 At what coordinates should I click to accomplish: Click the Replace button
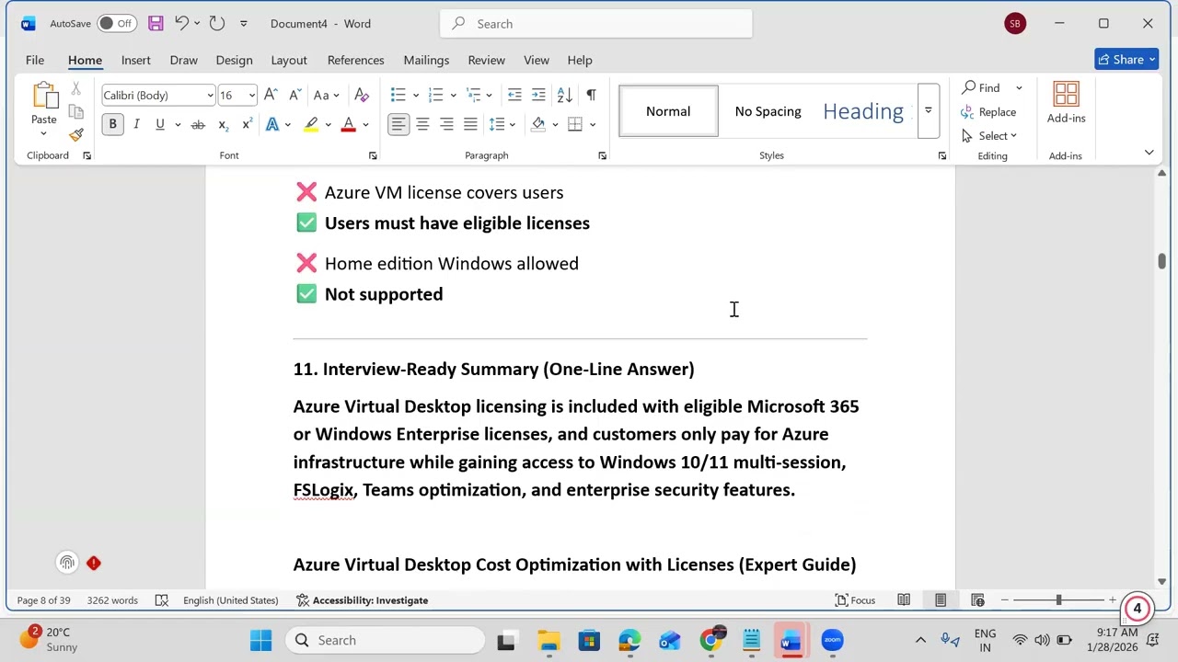[x=988, y=111]
